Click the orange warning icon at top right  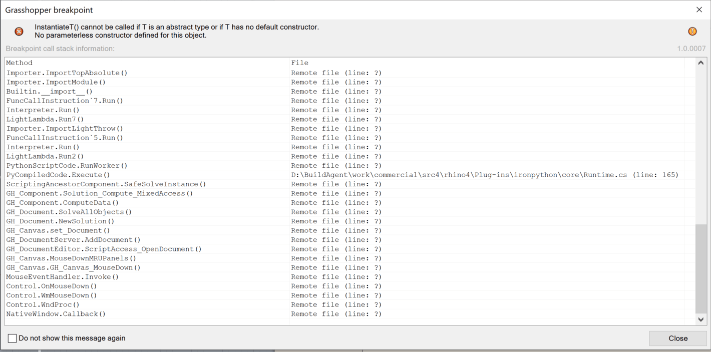(x=692, y=32)
